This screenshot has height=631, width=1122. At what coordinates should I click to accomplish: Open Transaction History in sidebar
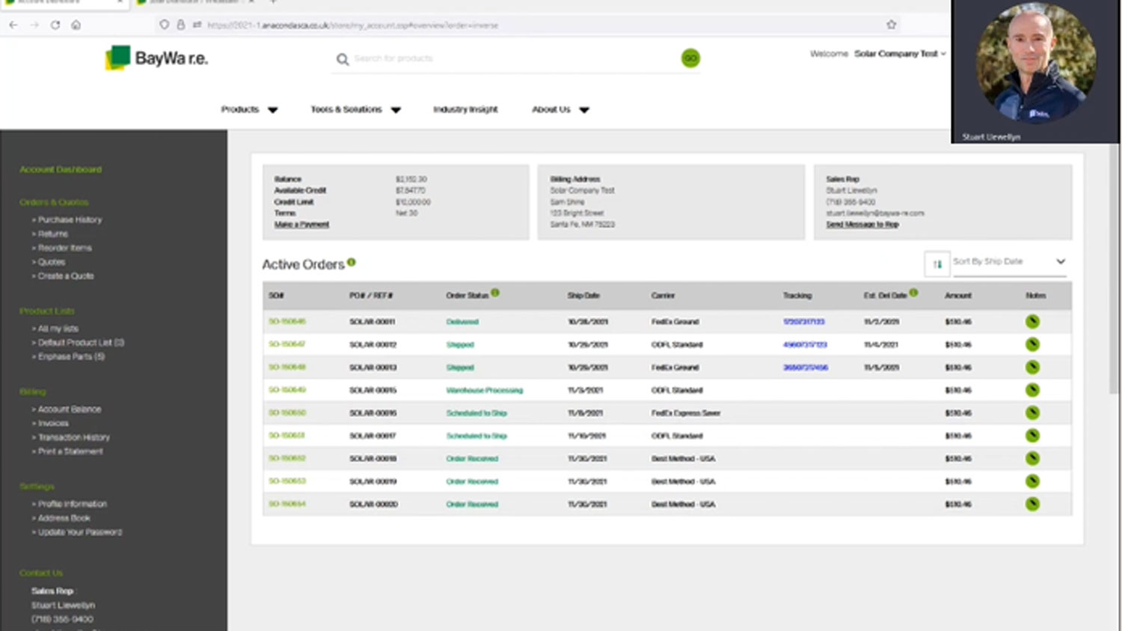pos(73,437)
